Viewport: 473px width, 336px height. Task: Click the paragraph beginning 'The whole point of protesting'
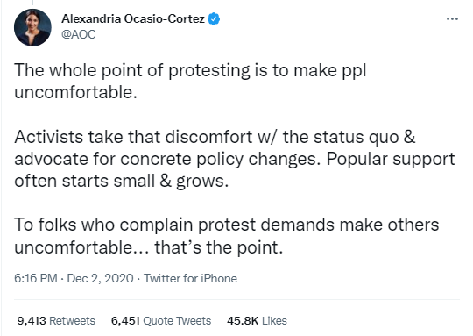[190, 81]
